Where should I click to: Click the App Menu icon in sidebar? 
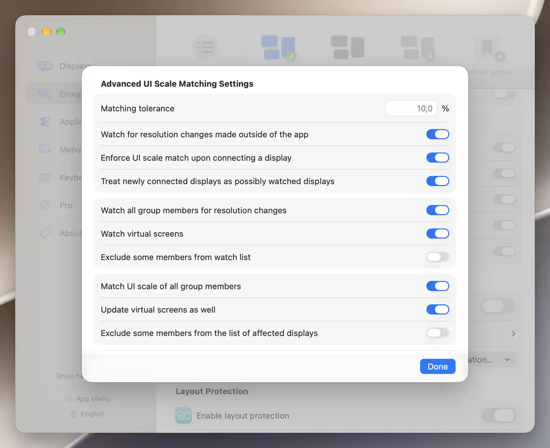click(x=68, y=399)
